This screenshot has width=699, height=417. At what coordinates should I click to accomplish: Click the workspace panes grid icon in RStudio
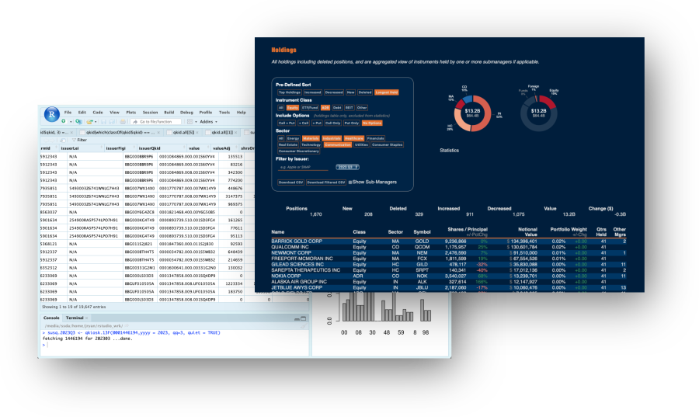click(190, 122)
